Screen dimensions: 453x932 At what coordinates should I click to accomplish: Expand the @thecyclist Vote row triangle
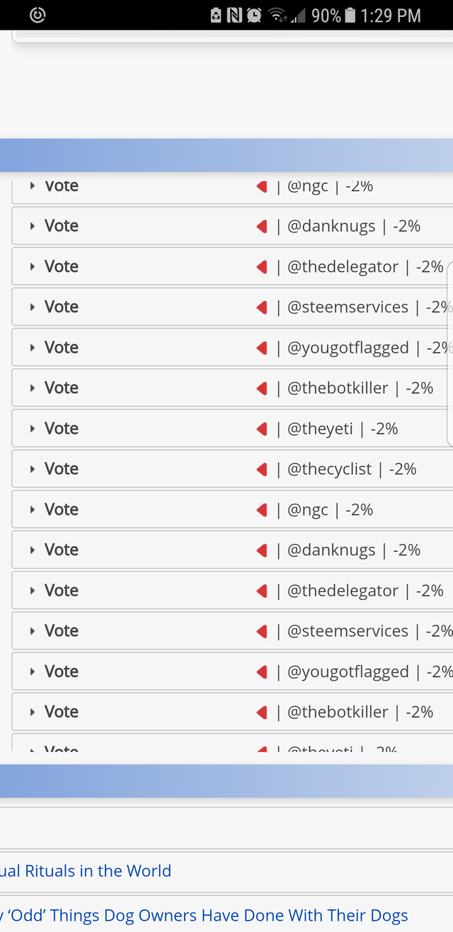[x=33, y=469]
